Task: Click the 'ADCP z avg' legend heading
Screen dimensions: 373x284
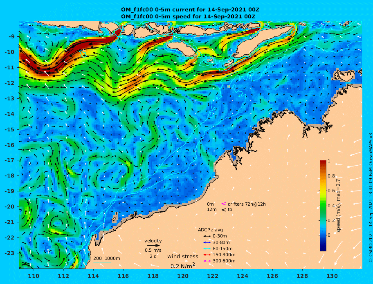Action: click(210, 230)
